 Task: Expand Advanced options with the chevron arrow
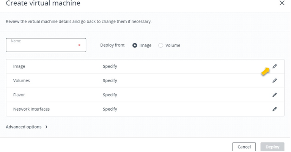pyautogui.click(x=46, y=127)
